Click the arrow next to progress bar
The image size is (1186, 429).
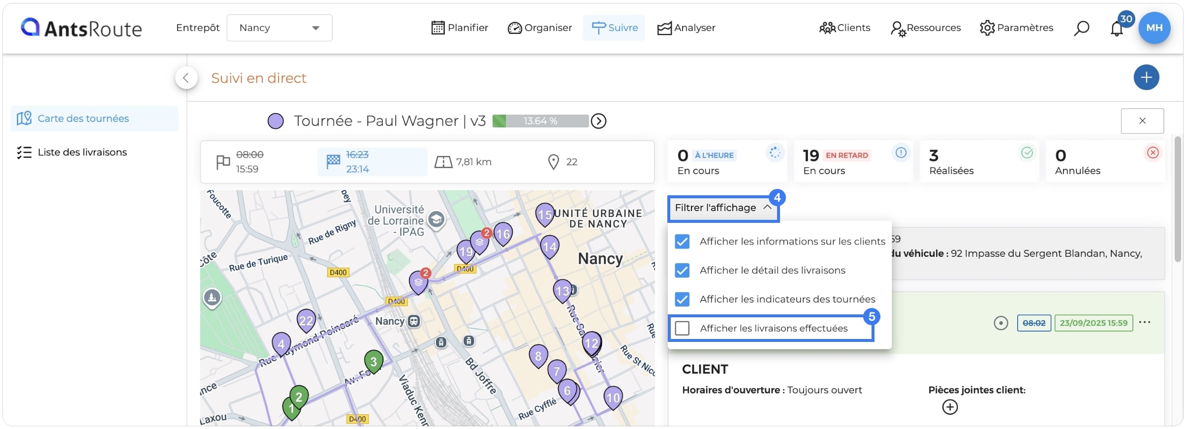598,121
